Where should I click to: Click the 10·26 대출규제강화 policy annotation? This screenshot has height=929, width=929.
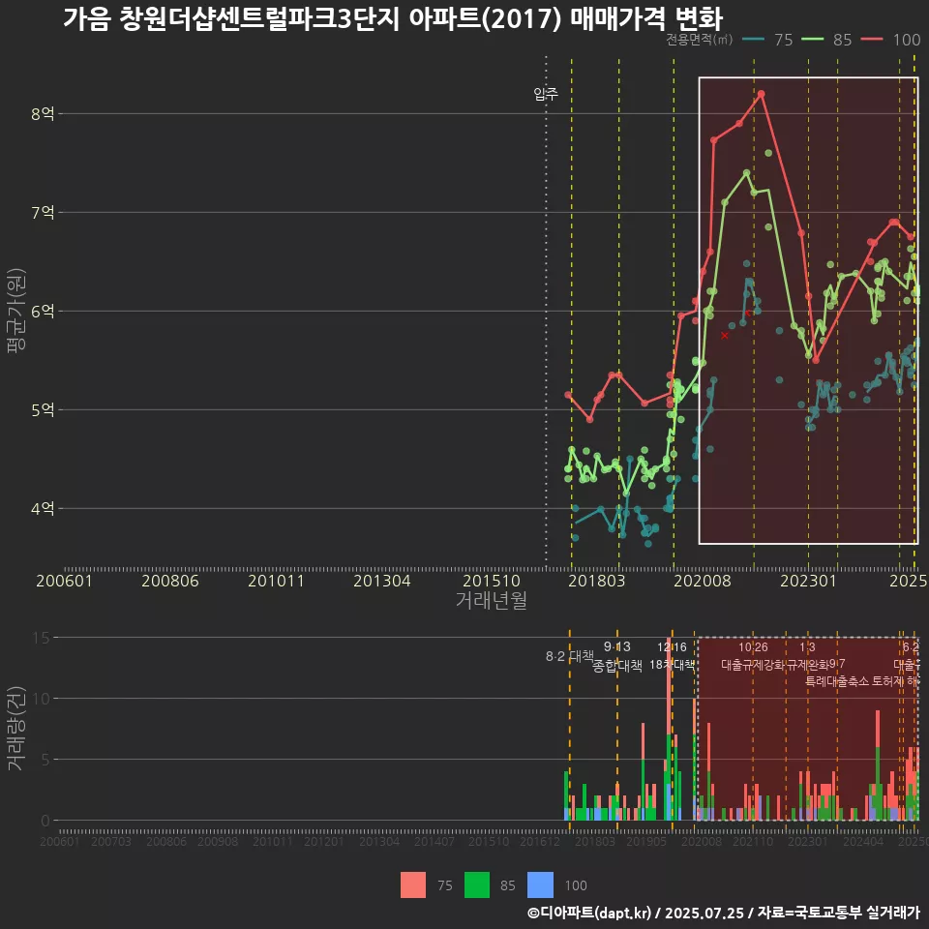(753, 656)
